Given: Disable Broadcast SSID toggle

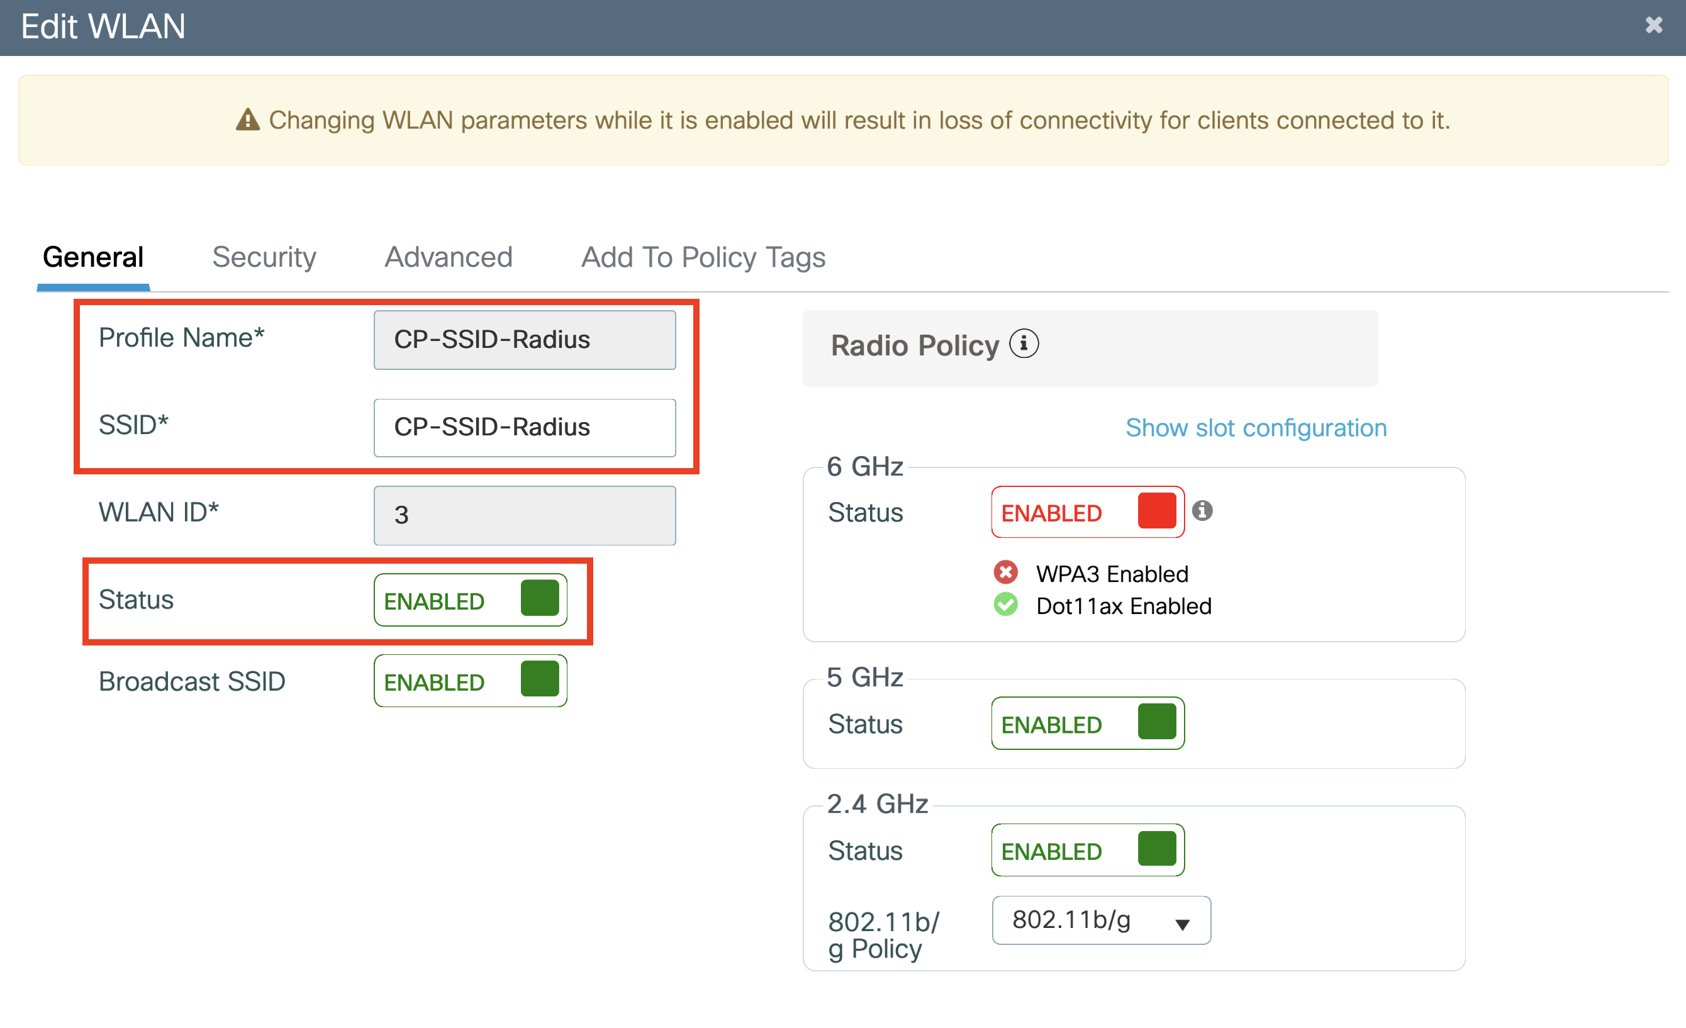Looking at the screenshot, I should click(470, 681).
